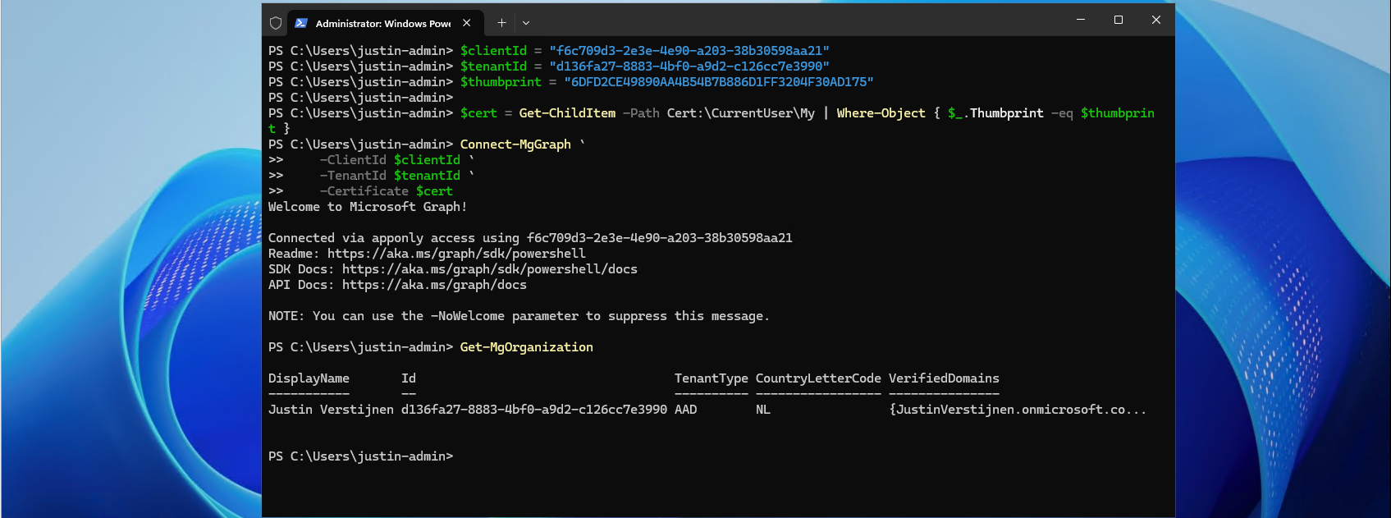Click the Connect-MgGraph command text
The height and width of the screenshot is (518, 1391).
tap(515, 144)
